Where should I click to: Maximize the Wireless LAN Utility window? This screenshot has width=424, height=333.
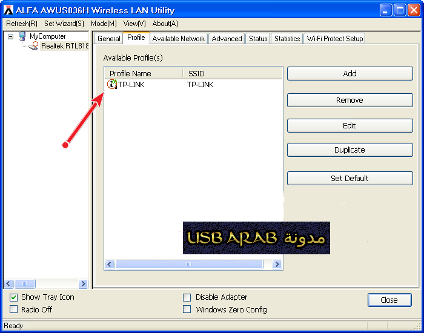point(400,10)
